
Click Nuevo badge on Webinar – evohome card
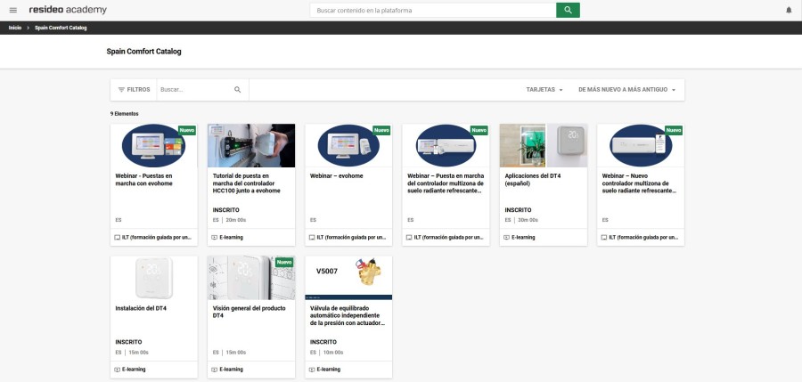tap(381, 130)
